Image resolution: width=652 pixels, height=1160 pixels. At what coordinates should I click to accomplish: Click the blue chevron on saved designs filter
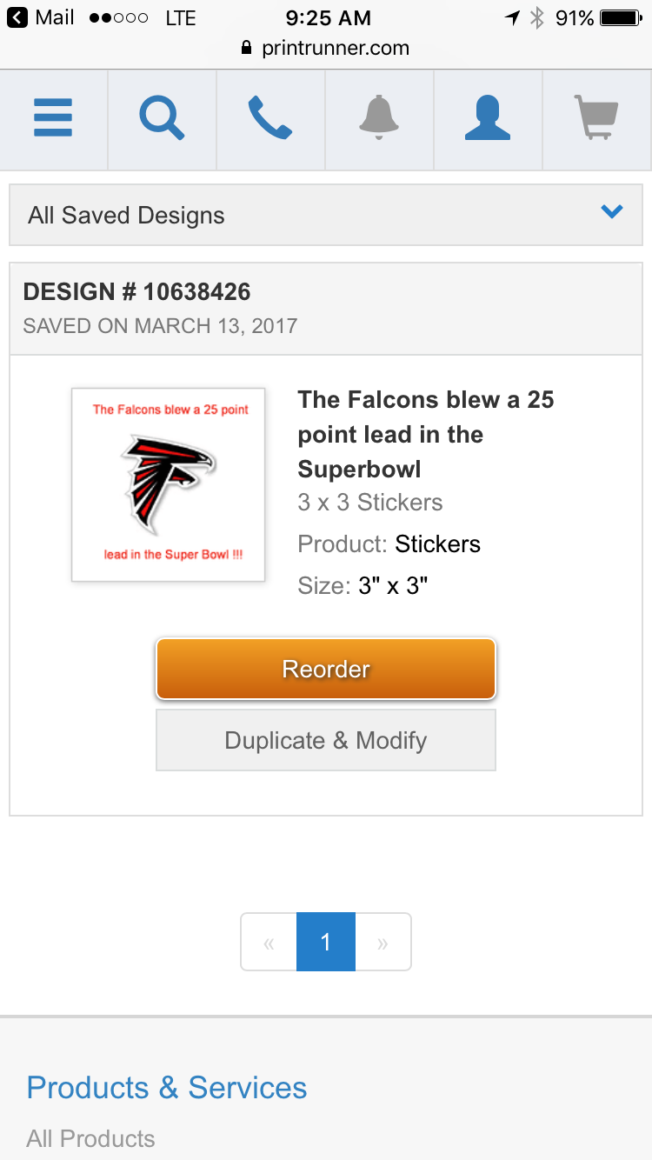[x=612, y=211]
